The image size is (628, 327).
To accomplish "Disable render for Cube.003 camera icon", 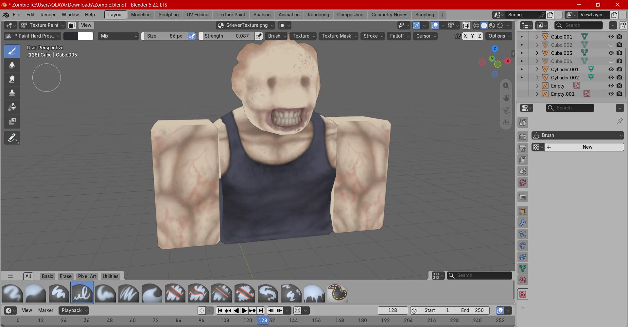I will (619, 53).
